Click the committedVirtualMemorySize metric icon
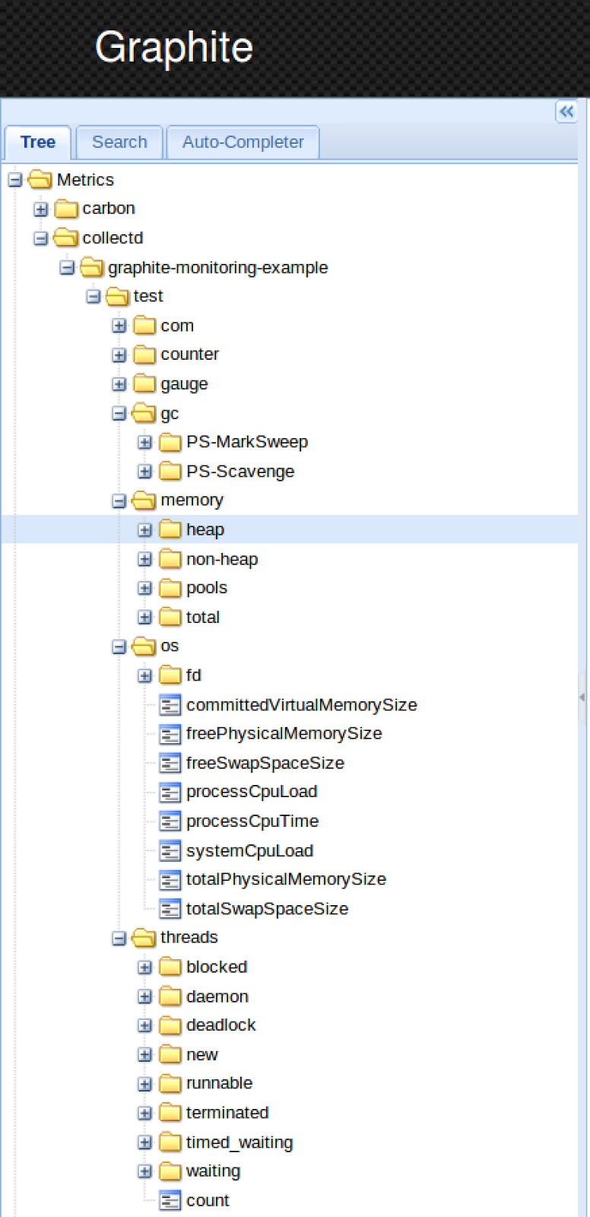 [170, 705]
